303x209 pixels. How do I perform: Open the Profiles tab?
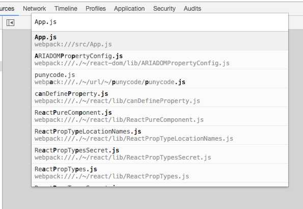pyautogui.click(x=96, y=9)
